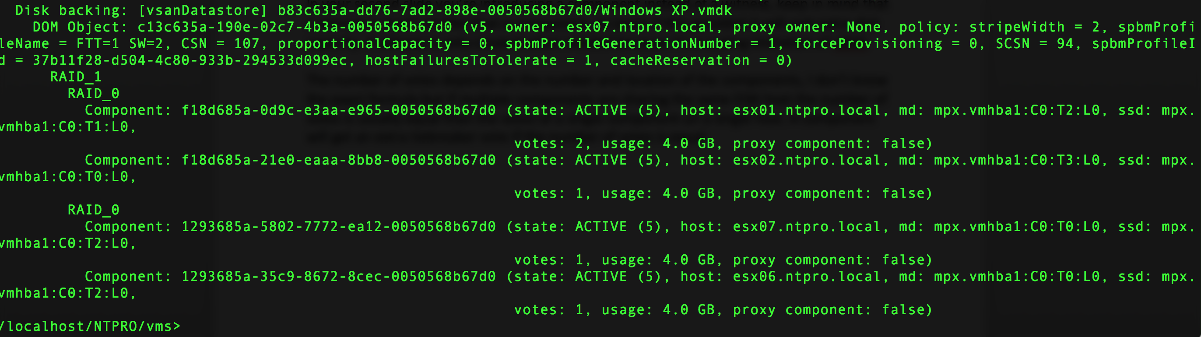Screen dimensions: 1201x337
Task: Click the hostFailuresToTolerate = 1 setting
Action: coord(478,60)
